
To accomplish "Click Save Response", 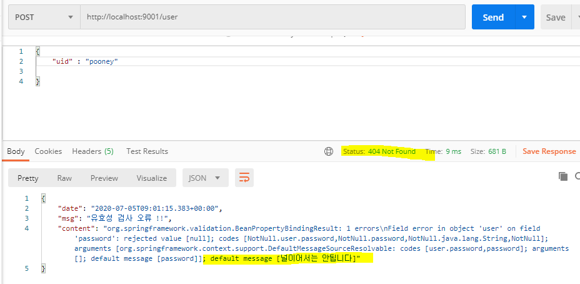I will coord(549,151).
